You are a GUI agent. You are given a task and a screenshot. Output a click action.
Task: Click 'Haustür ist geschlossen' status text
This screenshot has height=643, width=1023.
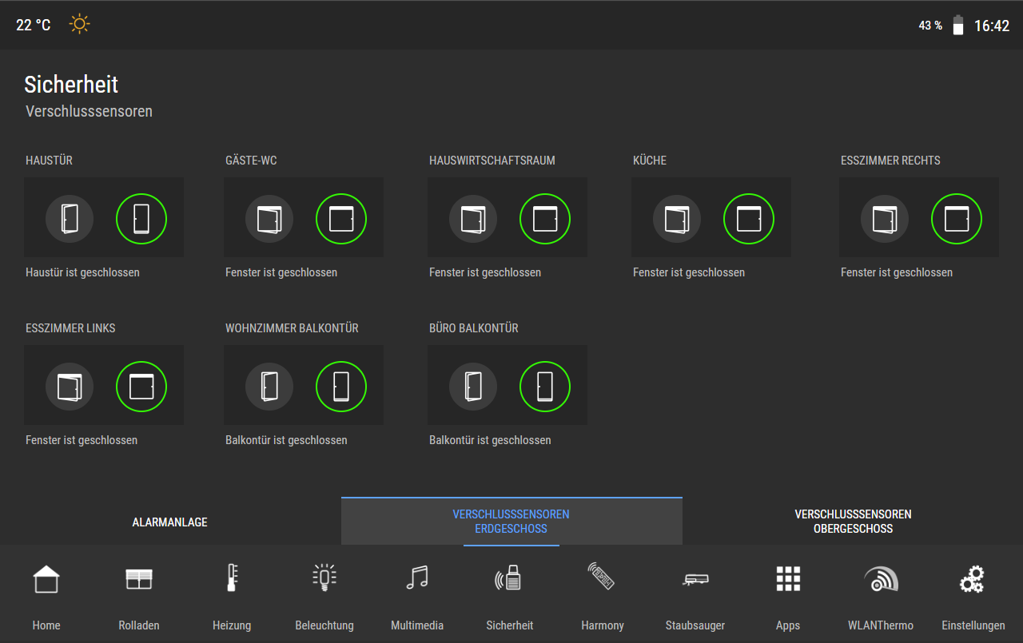(82, 272)
